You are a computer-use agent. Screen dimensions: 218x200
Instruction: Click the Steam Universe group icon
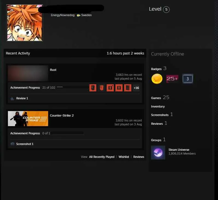point(158,153)
